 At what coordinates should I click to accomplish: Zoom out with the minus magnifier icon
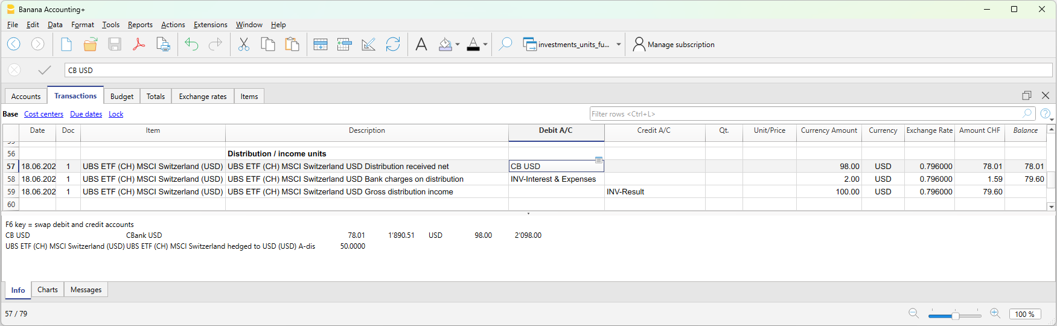914,313
